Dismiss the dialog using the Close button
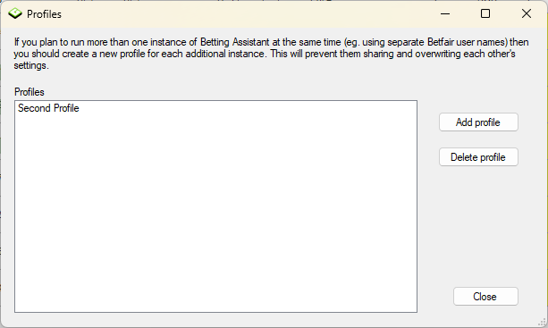Screen dimensions: 548x328 pyautogui.click(x=485, y=297)
